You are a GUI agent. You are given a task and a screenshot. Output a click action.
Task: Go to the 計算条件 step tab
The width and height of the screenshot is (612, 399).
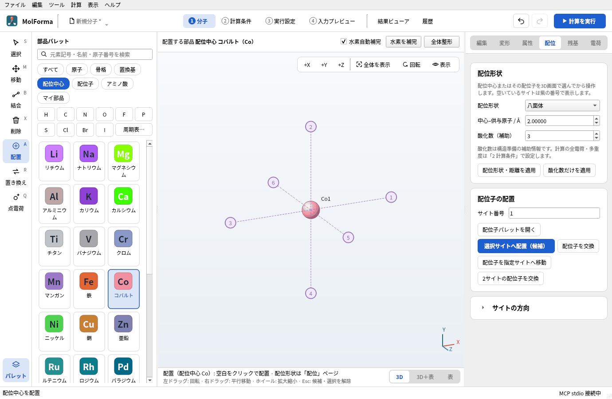pyautogui.click(x=237, y=21)
